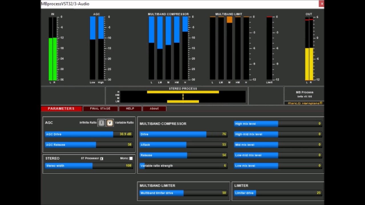
Task: Switch to the PARAMETERS tab
Action: pyautogui.click(x=61, y=108)
